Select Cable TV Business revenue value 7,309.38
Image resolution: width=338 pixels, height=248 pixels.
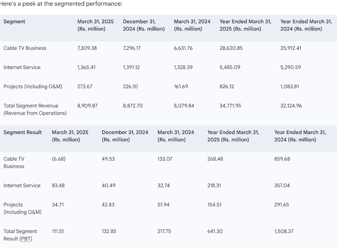(87, 48)
